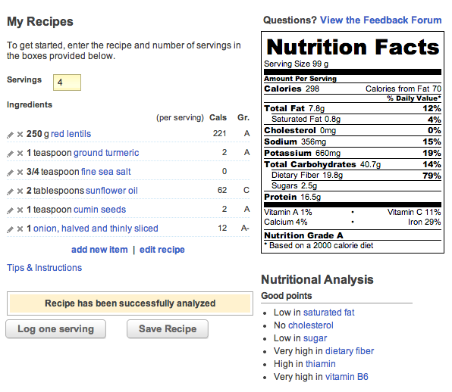Click edit recipe link
Screen dimensions: 452x392
point(162,249)
